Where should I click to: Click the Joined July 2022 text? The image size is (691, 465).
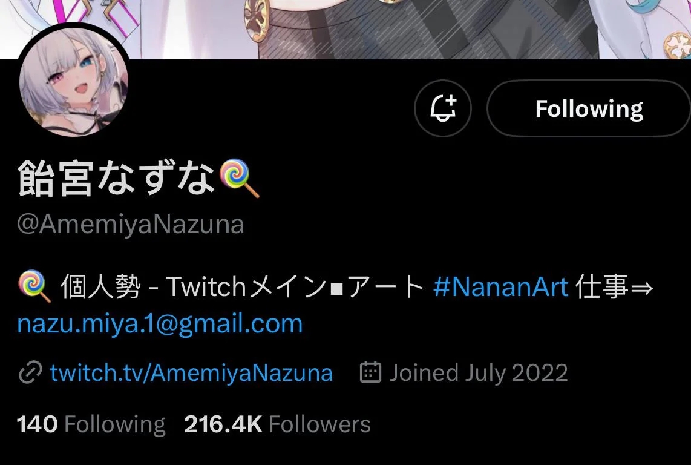click(x=478, y=373)
